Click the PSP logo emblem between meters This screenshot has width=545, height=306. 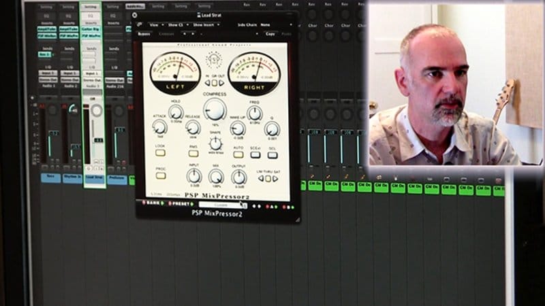tap(214, 61)
